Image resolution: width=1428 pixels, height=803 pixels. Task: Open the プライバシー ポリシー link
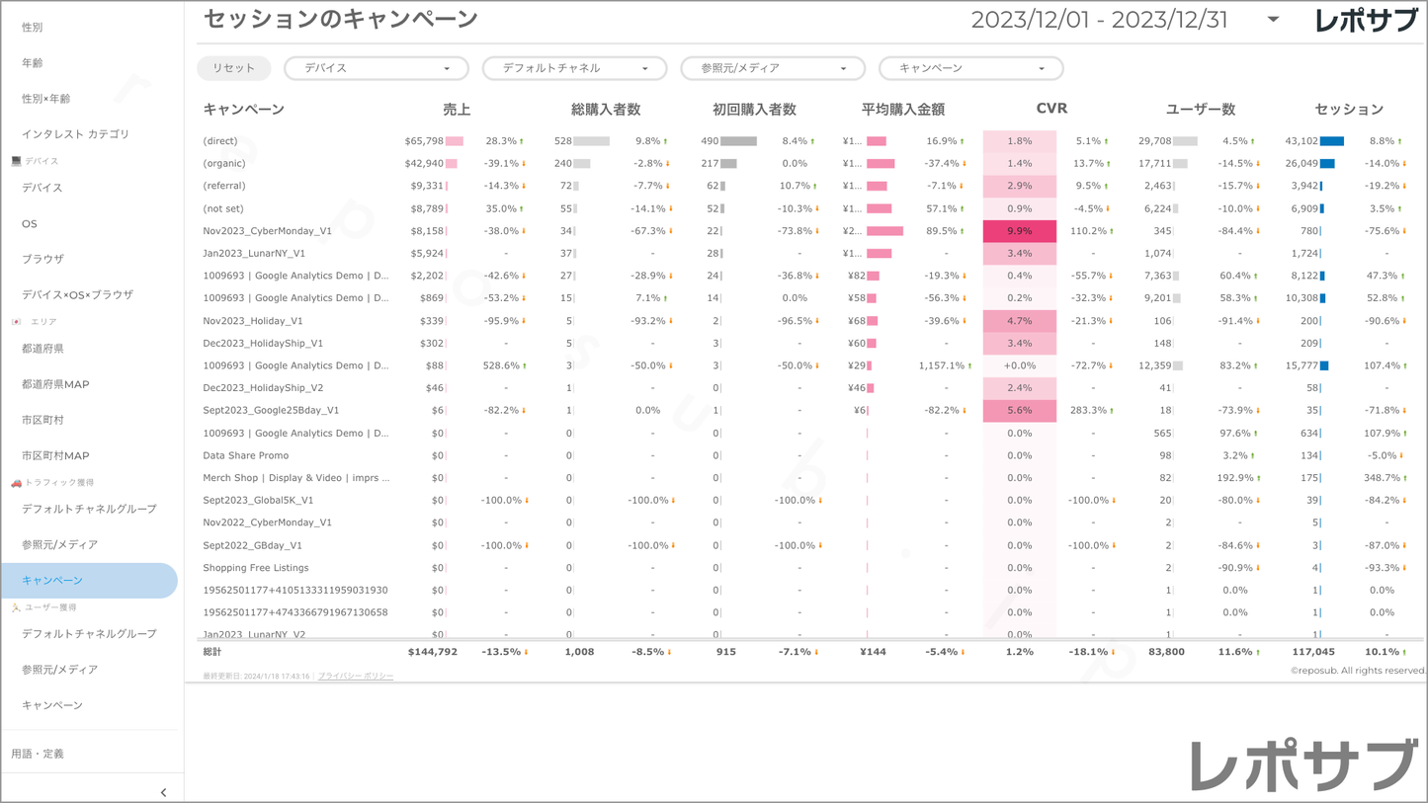(356, 677)
